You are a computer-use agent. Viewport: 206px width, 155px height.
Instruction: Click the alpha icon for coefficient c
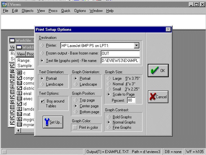tap(19, 72)
